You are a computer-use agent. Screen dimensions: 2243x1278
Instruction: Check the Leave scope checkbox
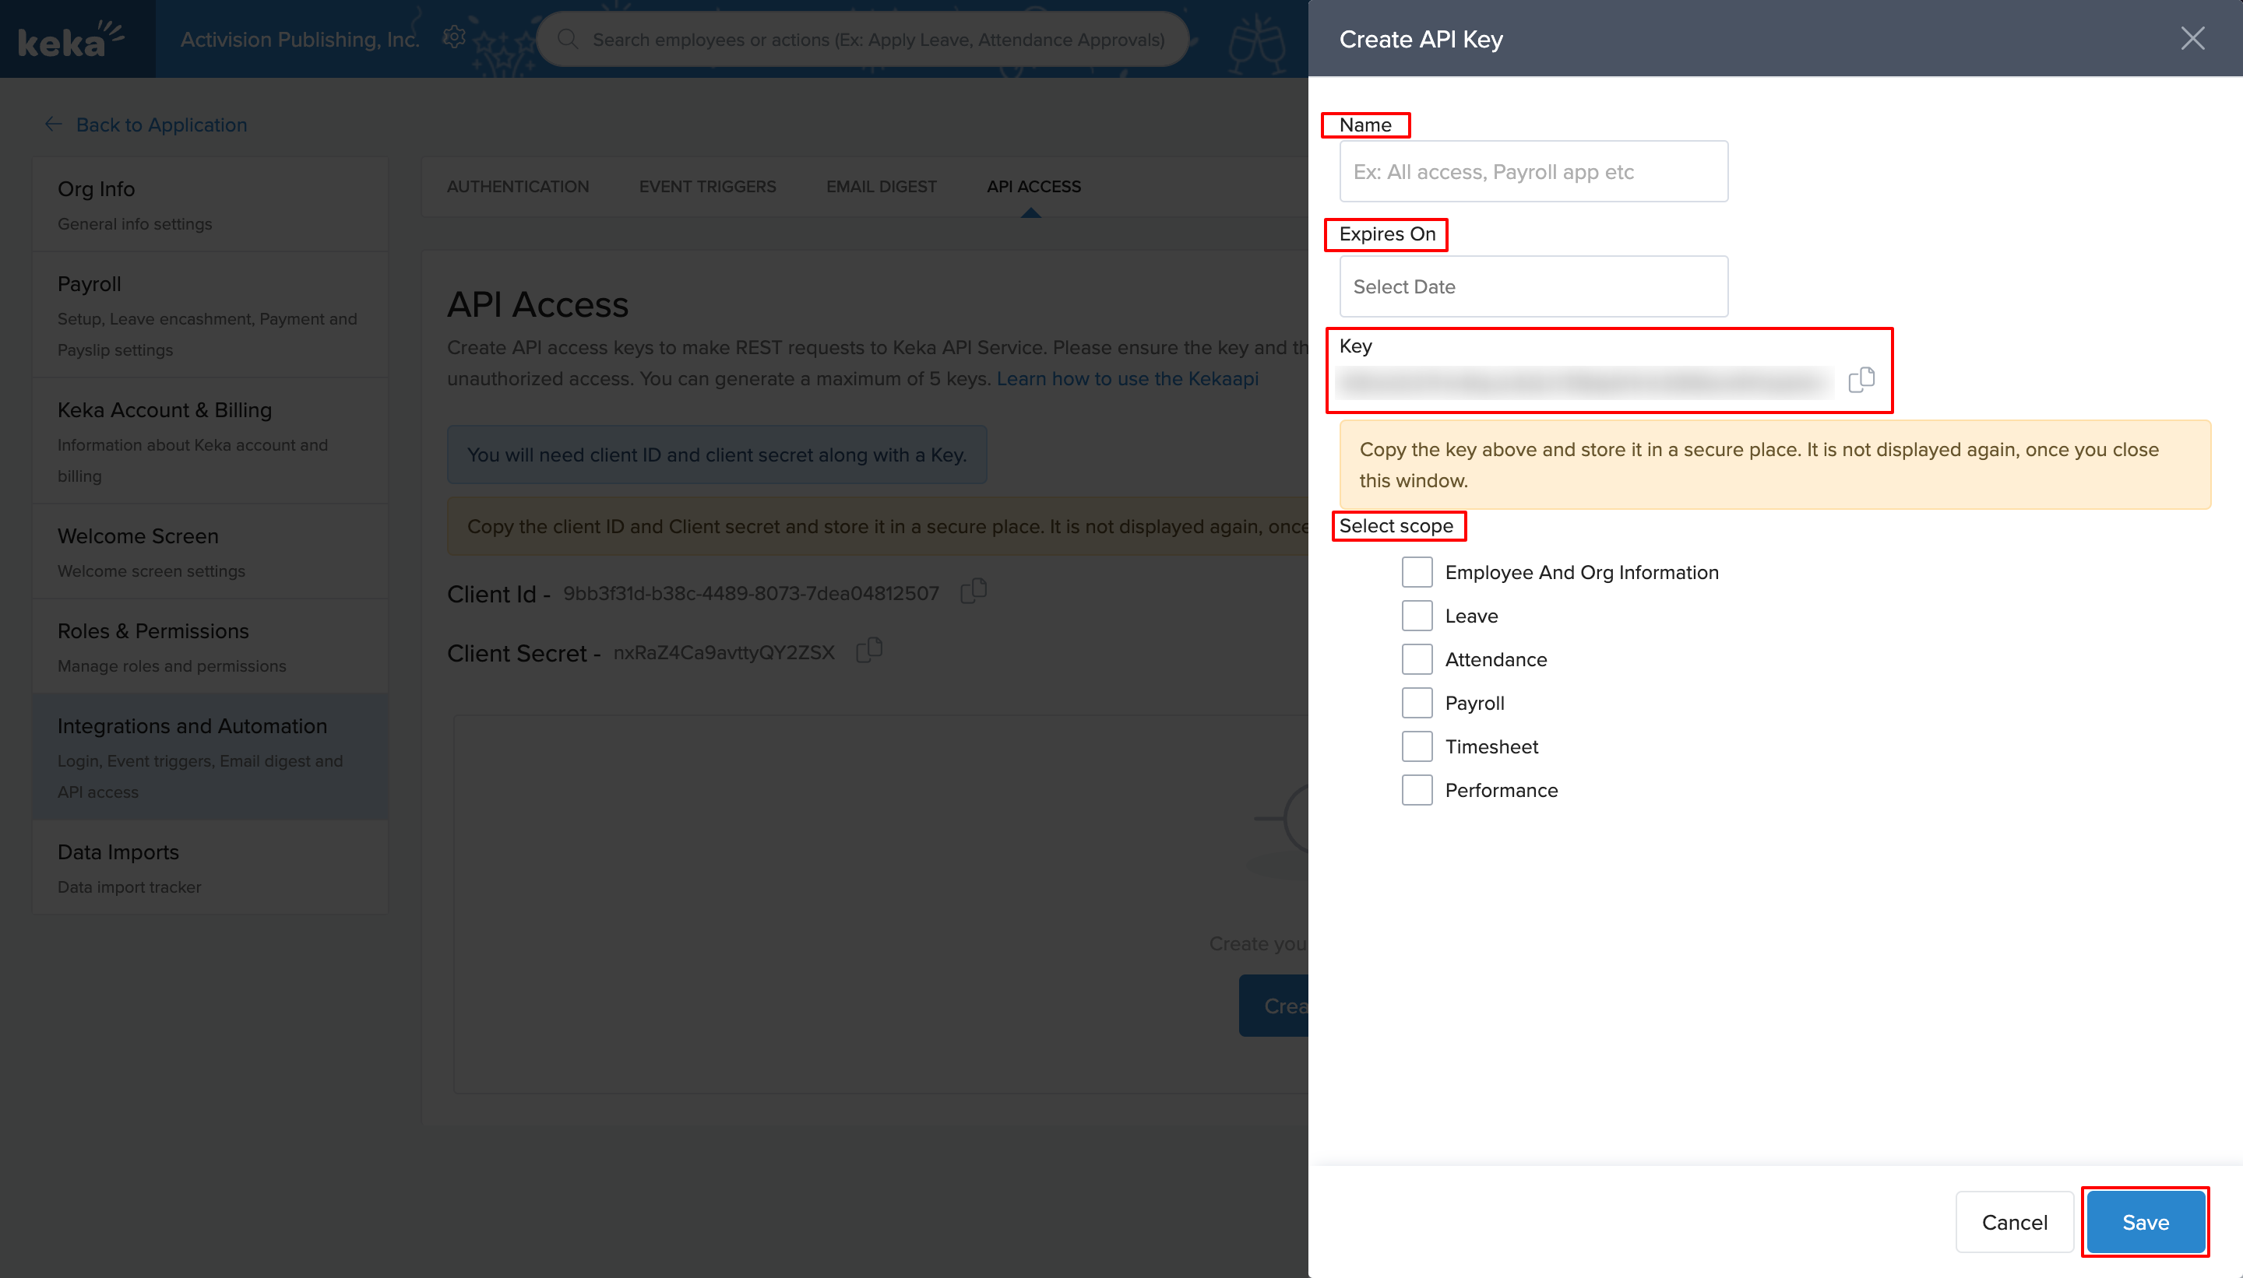1417,616
